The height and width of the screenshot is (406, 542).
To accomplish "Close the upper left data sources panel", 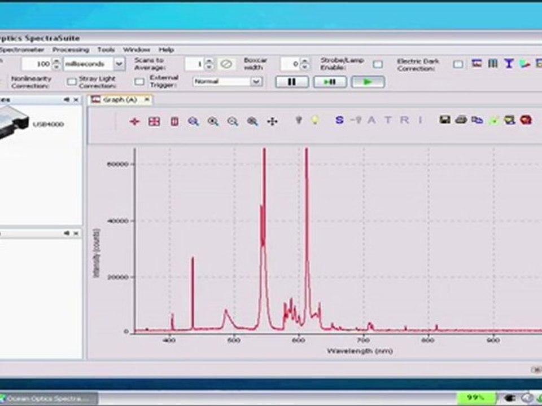I will pyautogui.click(x=76, y=100).
